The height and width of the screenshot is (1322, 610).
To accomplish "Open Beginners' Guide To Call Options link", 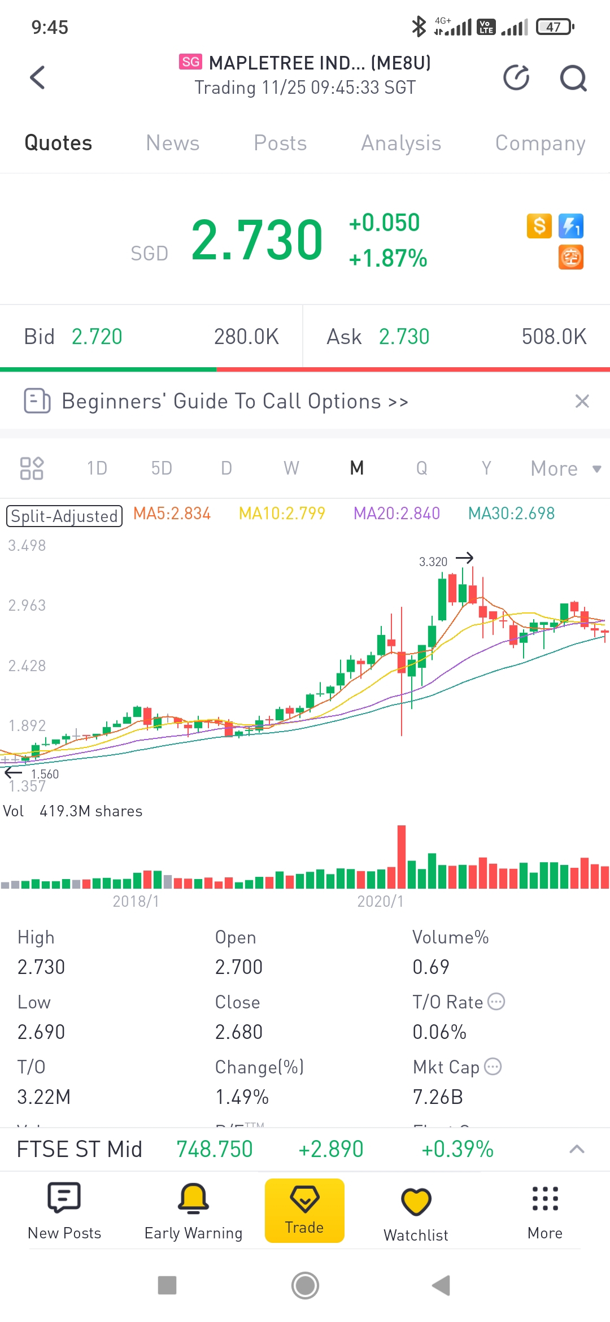I will click(x=235, y=401).
